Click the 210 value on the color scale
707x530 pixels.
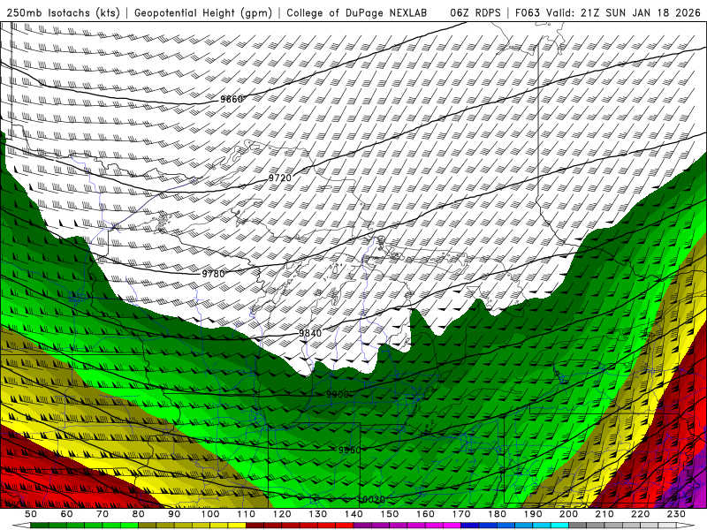point(604,514)
